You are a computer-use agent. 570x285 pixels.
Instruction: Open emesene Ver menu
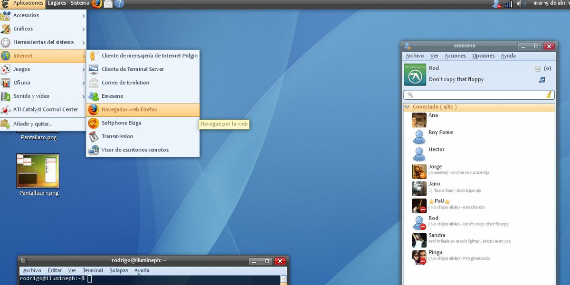(434, 56)
